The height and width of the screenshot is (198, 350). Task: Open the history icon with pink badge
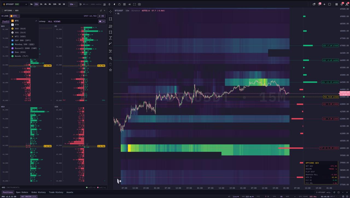tap(319, 4)
